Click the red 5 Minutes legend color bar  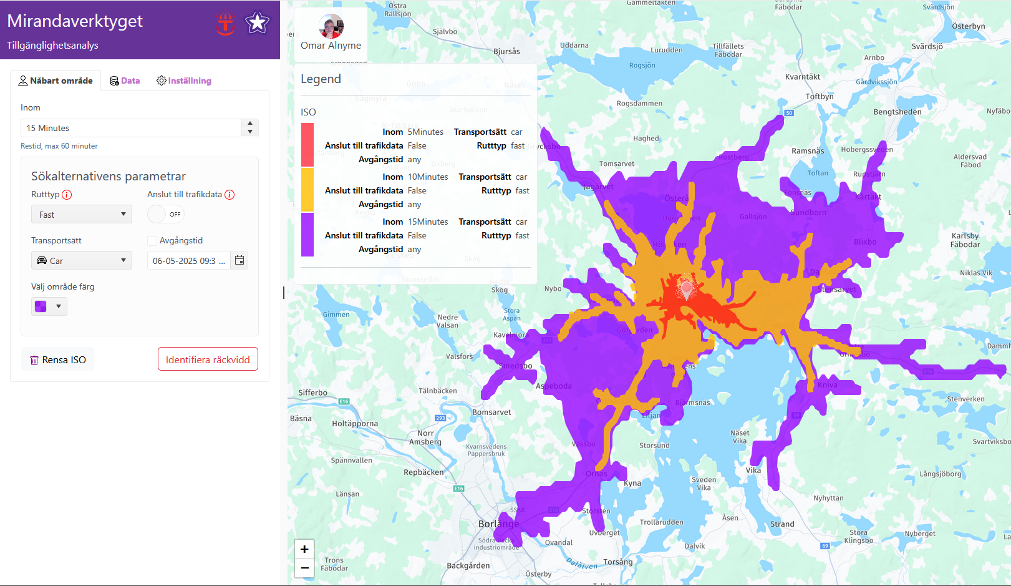pyautogui.click(x=307, y=145)
